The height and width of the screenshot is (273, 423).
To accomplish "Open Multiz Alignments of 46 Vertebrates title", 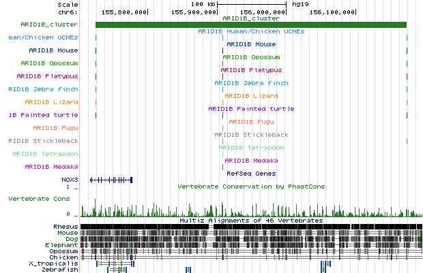I will coord(250,221).
